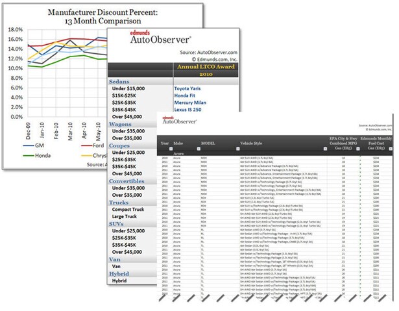Select Under $25,000 under Coupes
The height and width of the screenshot is (311, 399).
point(128,153)
